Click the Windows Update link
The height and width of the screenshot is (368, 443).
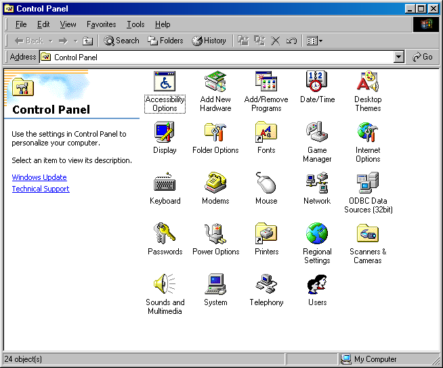pyautogui.click(x=39, y=177)
